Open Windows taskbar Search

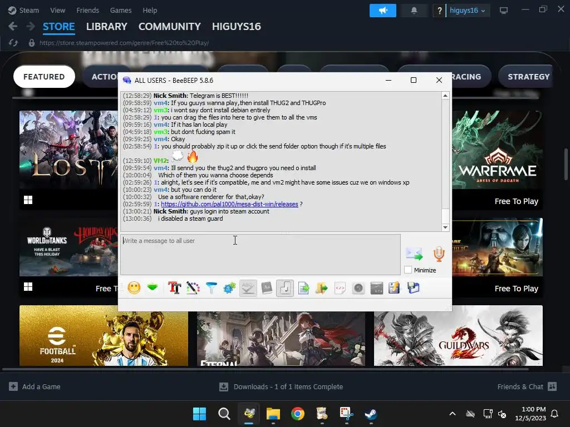pos(224,414)
